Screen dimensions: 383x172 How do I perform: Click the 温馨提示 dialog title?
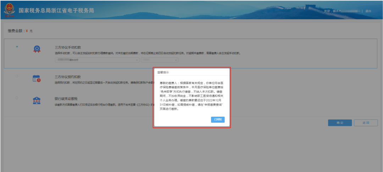[x=163, y=72]
